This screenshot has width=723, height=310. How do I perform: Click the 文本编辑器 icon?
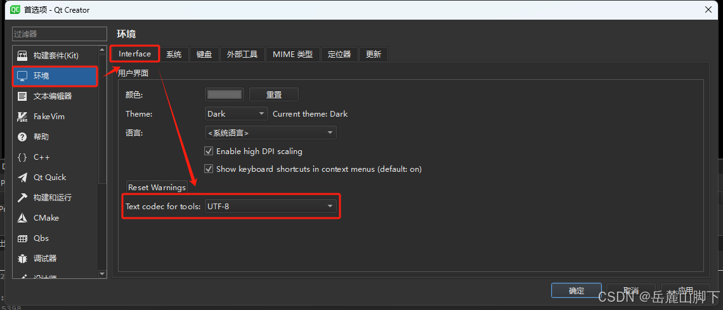pos(22,96)
